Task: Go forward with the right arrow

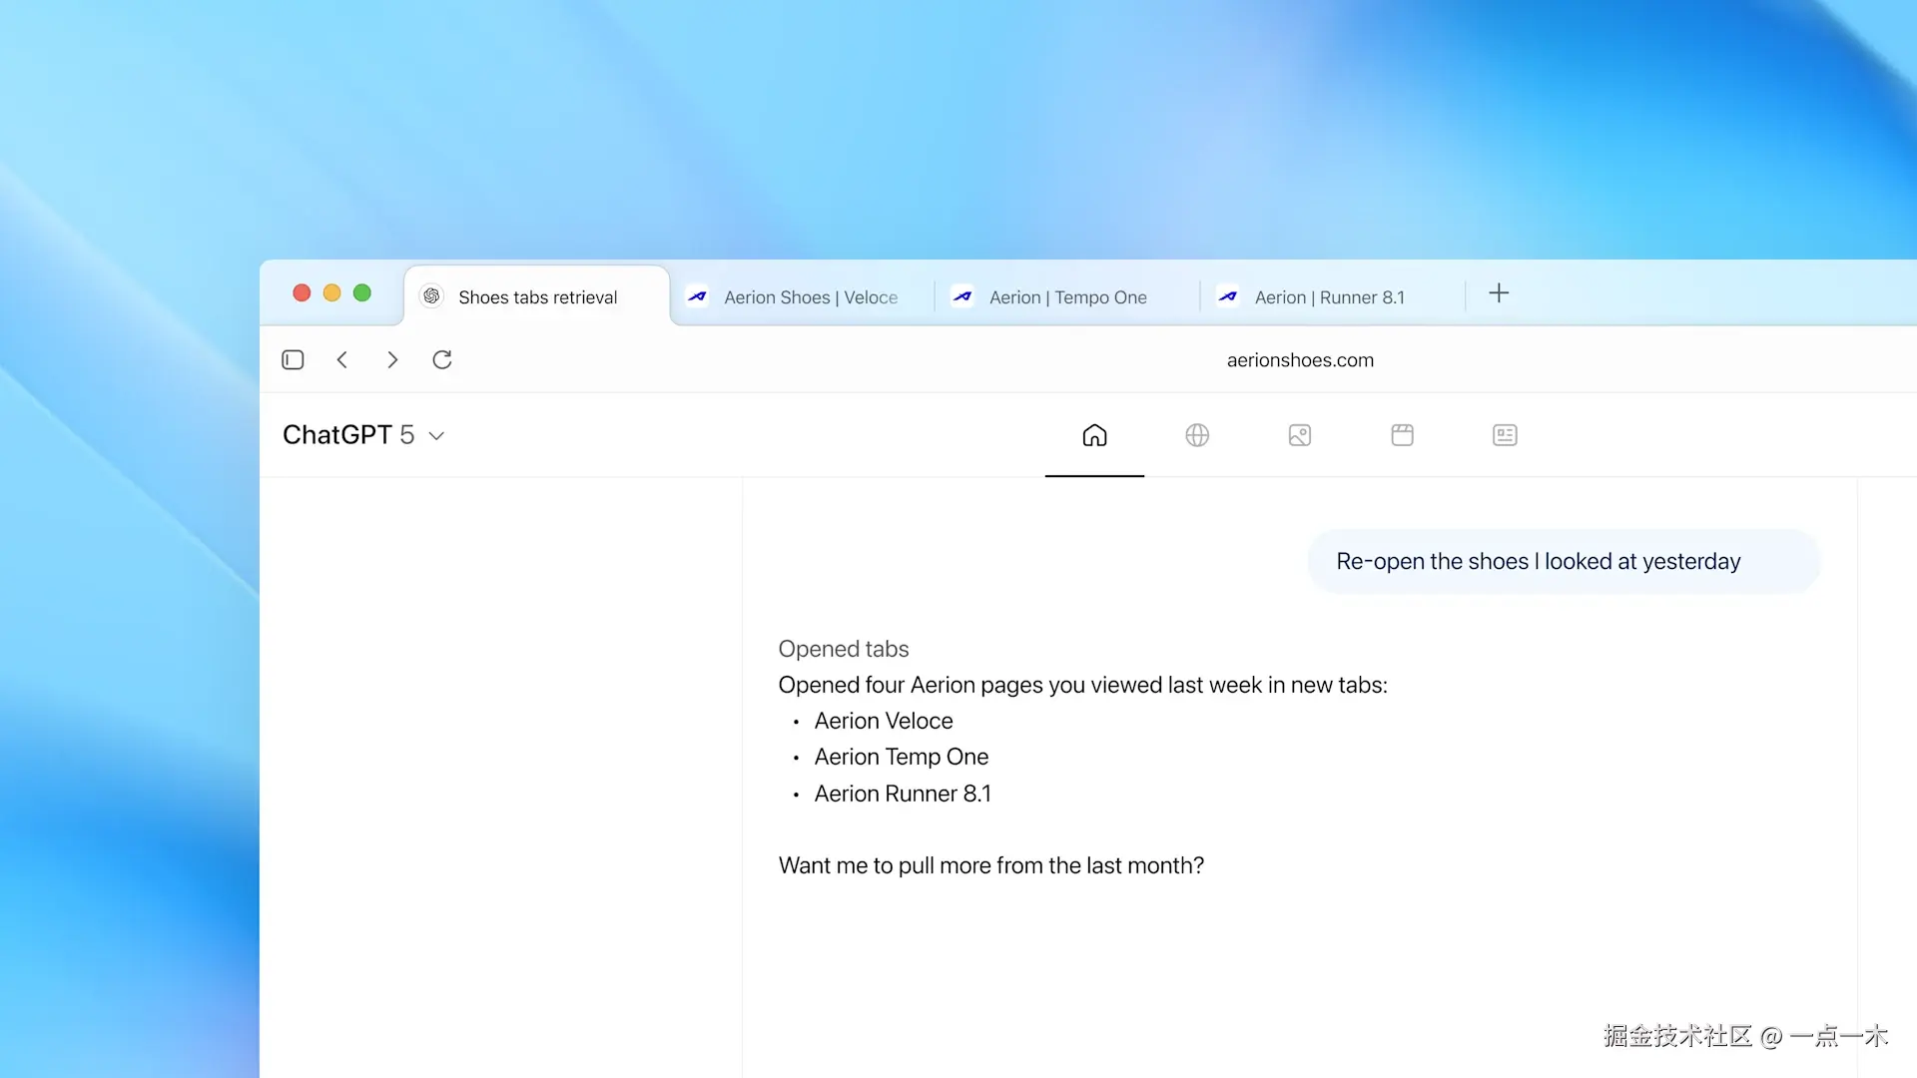Action: (392, 359)
